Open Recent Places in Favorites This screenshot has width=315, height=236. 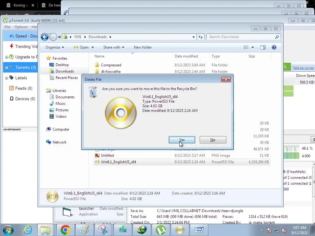pyautogui.click(x=66, y=78)
